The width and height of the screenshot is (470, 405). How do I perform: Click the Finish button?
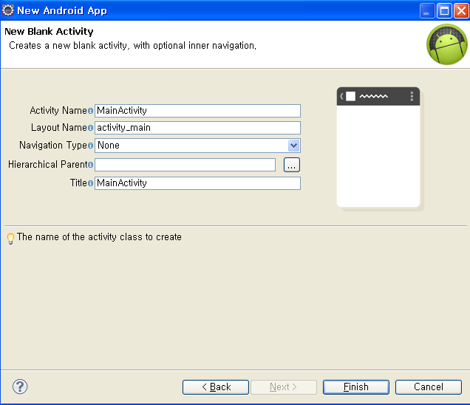point(355,387)
